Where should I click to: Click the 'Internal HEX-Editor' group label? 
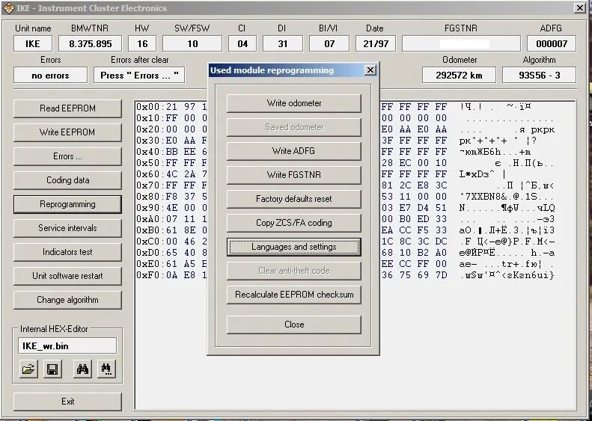point(54,329)
